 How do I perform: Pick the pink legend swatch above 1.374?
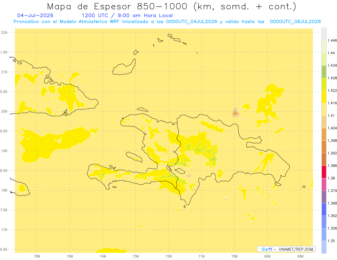(x=324, y=185)
